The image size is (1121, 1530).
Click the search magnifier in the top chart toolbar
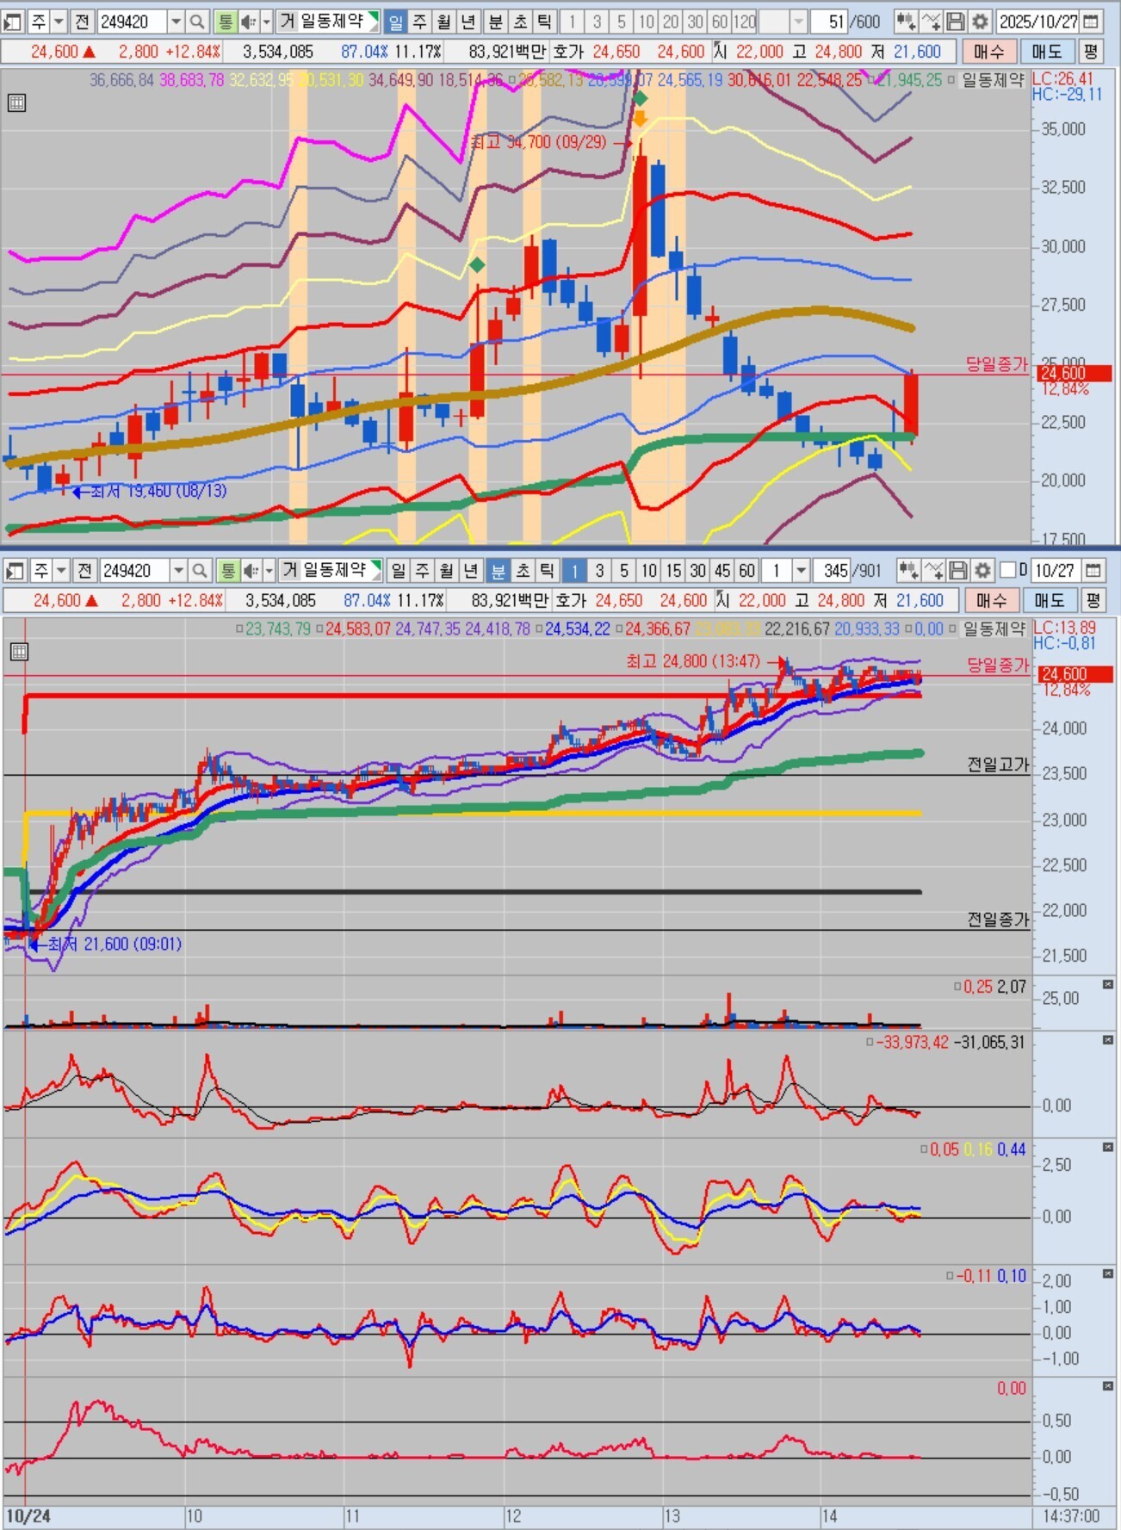click(x=197, y=22)
